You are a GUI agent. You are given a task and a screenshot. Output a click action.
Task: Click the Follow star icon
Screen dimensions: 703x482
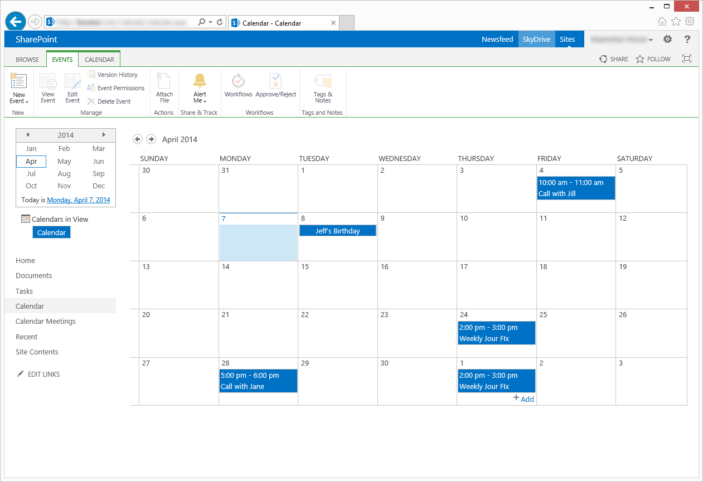[x=640, y=59]
